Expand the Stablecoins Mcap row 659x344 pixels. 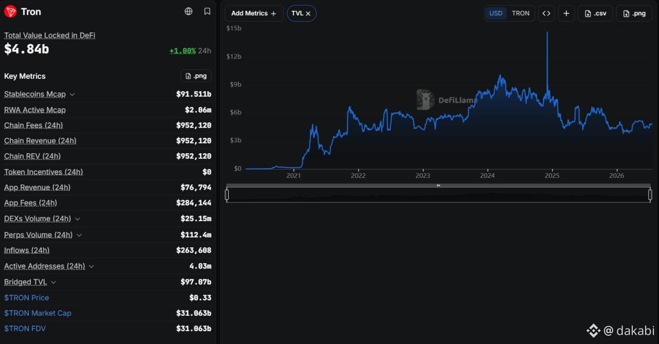[72, 95]
